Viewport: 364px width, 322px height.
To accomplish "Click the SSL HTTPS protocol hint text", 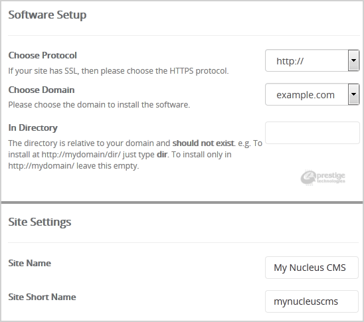I will (x=118, y=71).
